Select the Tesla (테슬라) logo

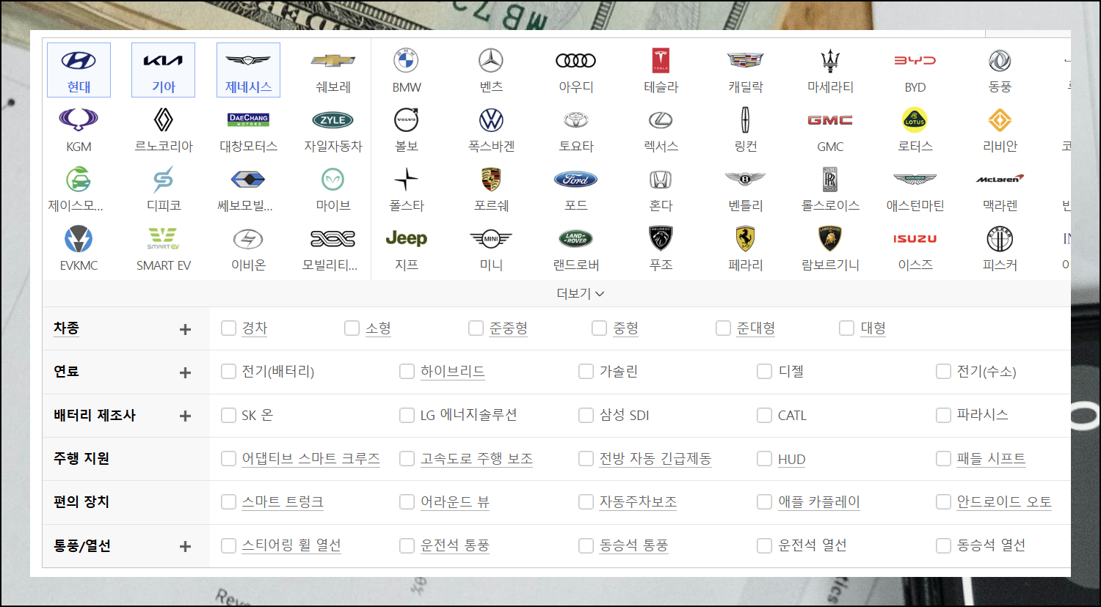pyautogui.click(x=661, y=61)
